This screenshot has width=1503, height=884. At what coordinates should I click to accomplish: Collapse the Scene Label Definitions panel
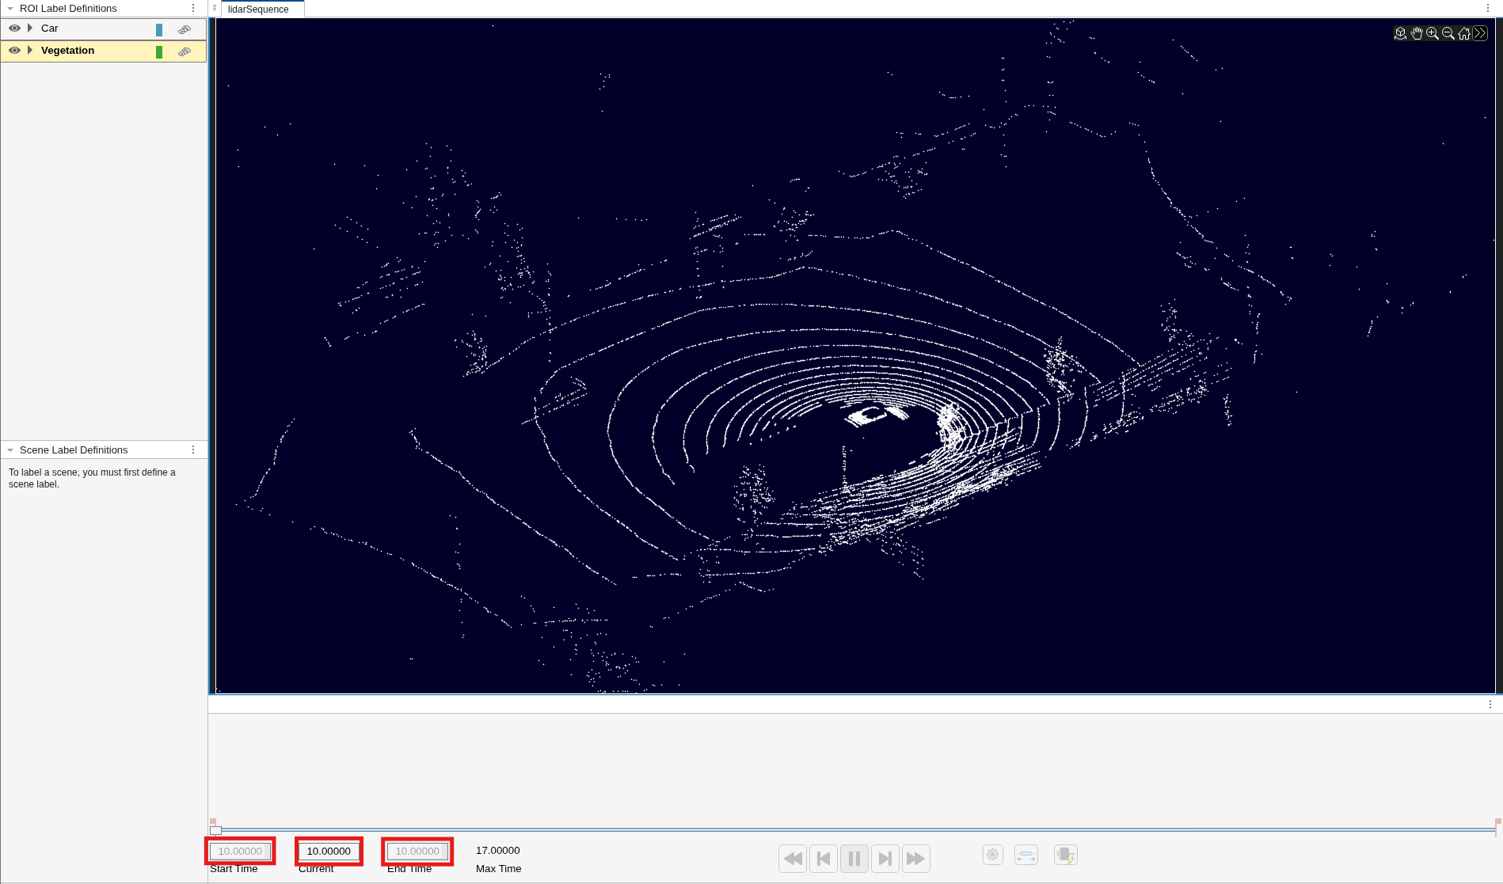point(10,450)
